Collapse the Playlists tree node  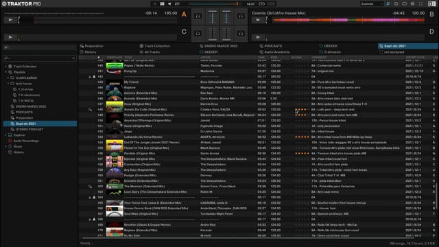pyautogui.click(x=5, y=72)
